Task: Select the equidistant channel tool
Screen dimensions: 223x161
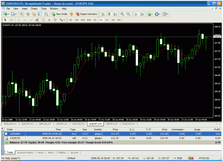Action: point(37,20)
